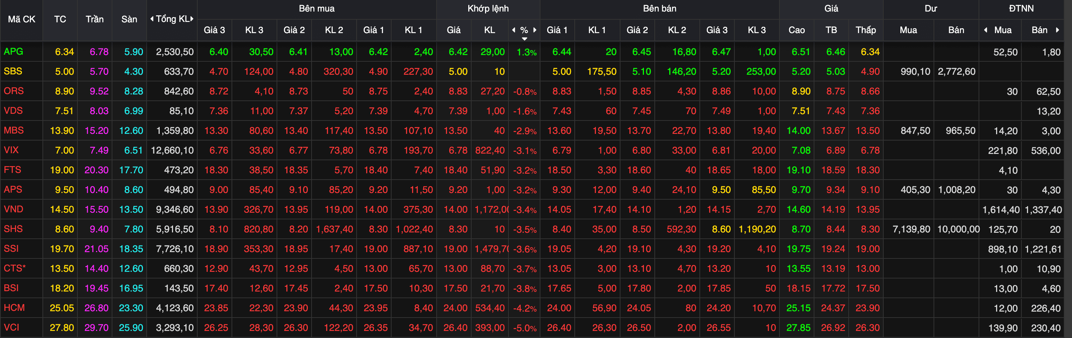Open the FTS stock symbol

pos(13,170)
